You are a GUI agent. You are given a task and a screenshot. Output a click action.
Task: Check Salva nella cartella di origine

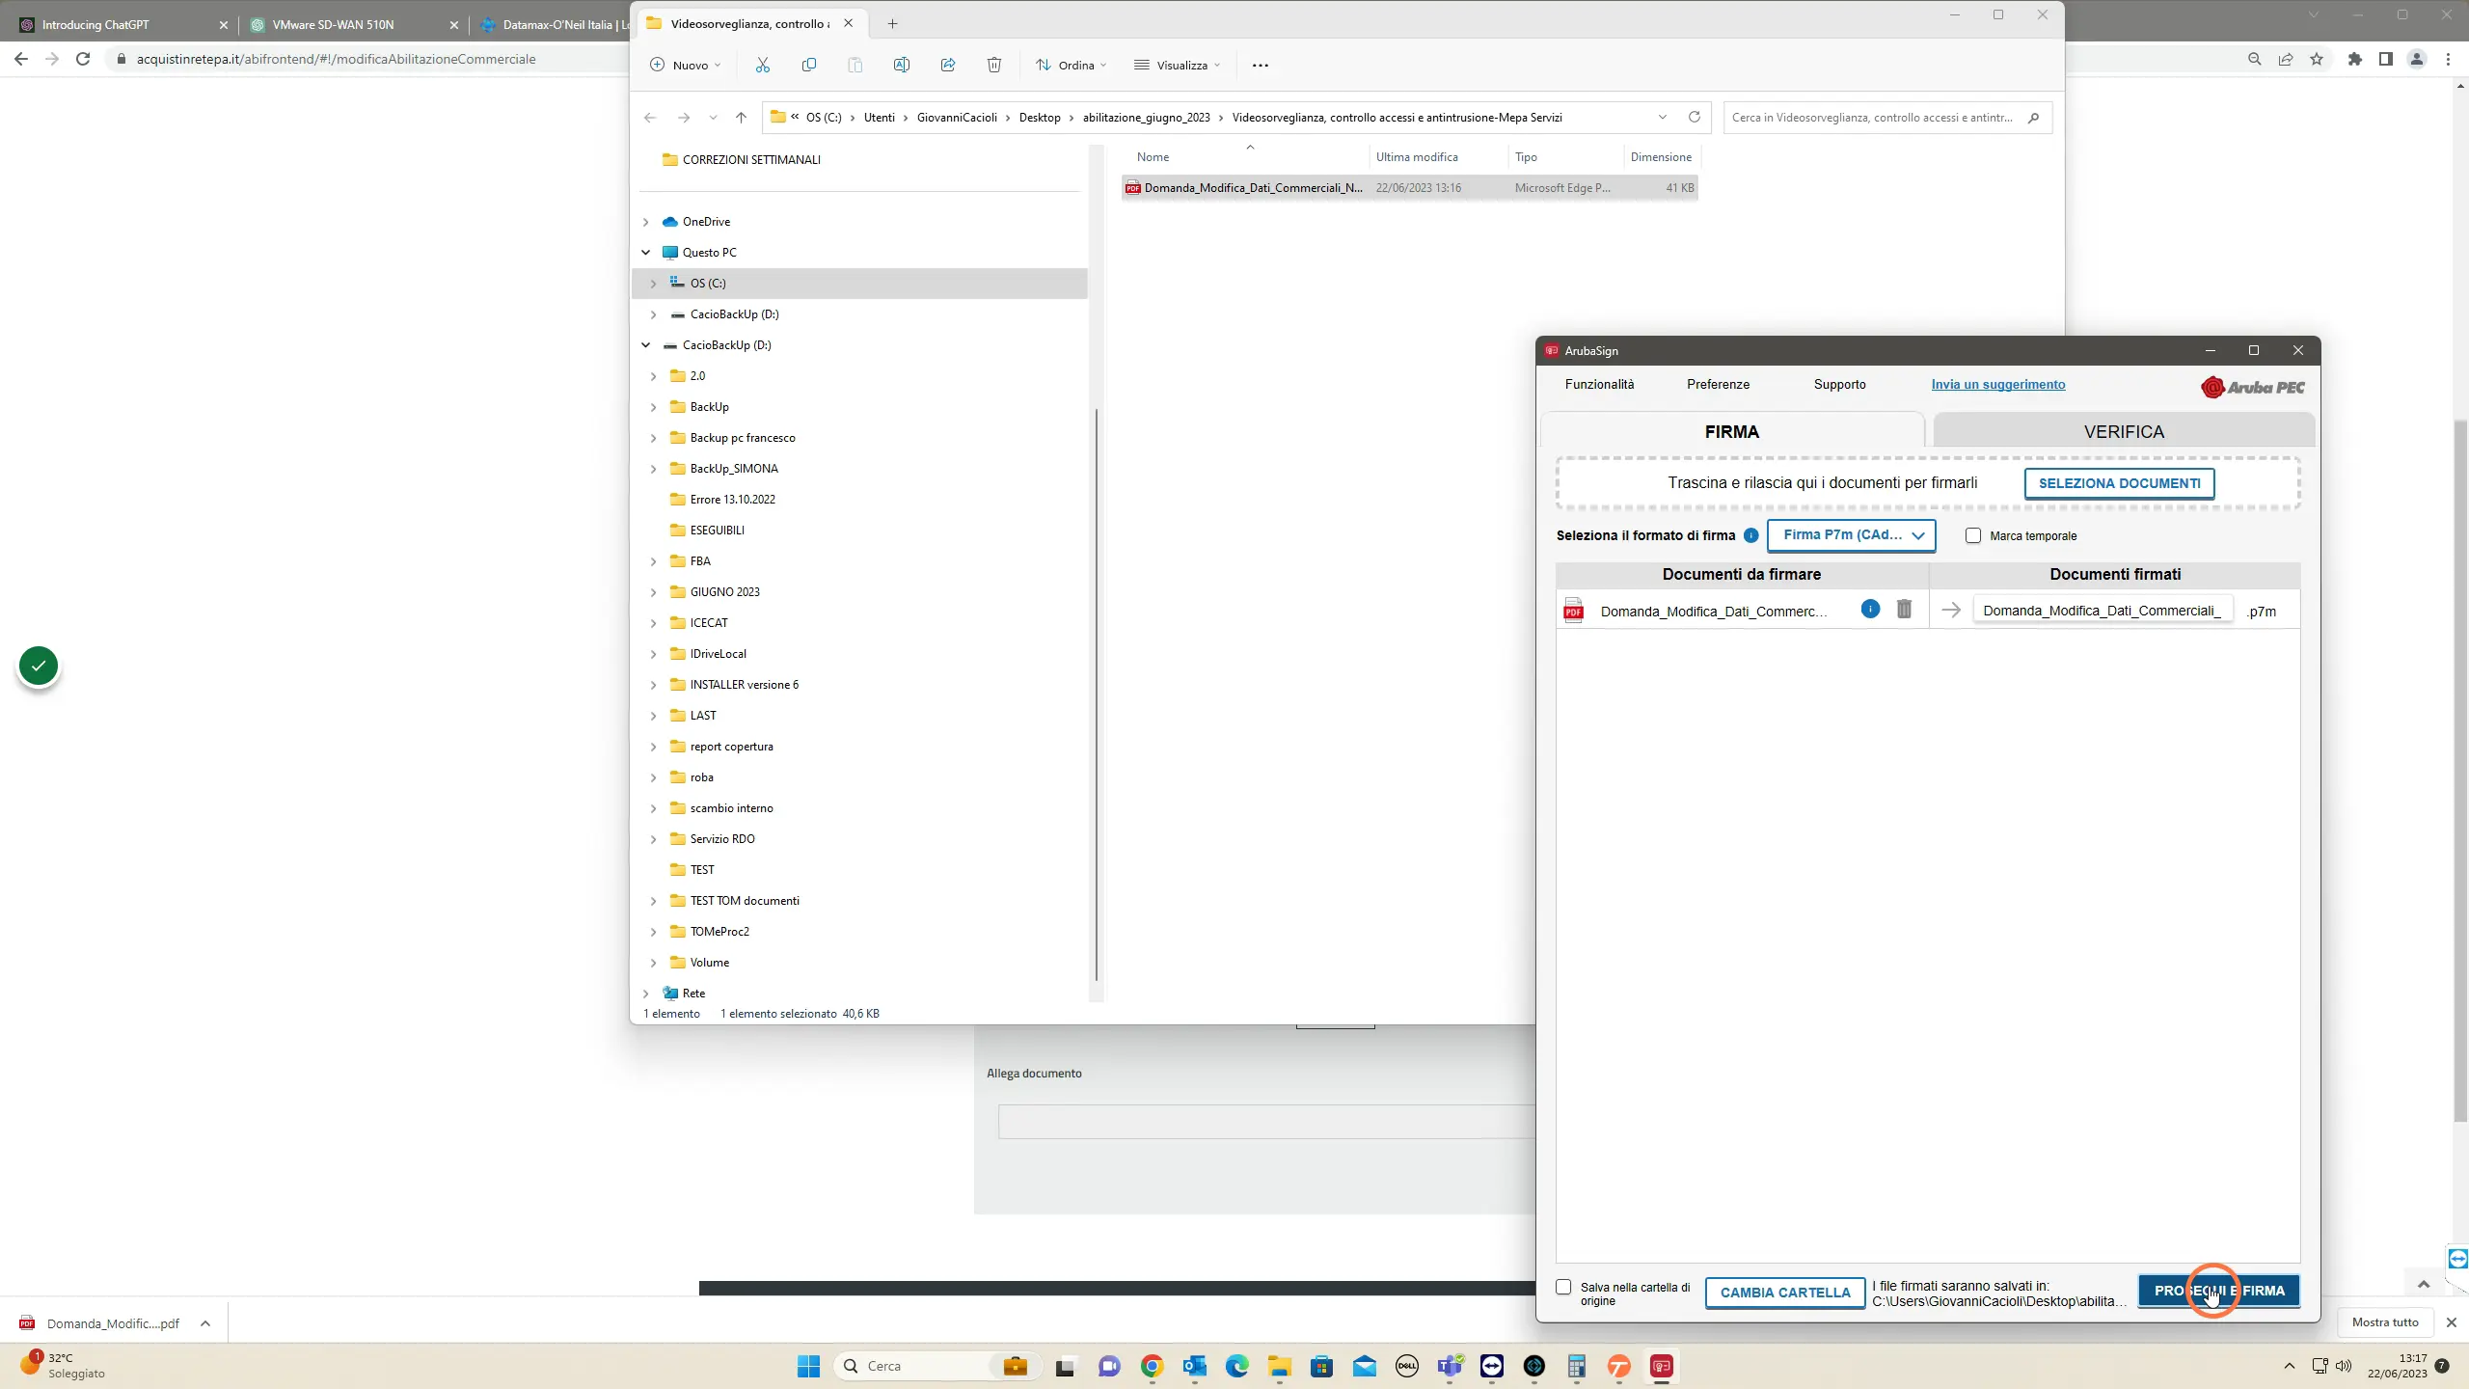tap(1563, 1287)
